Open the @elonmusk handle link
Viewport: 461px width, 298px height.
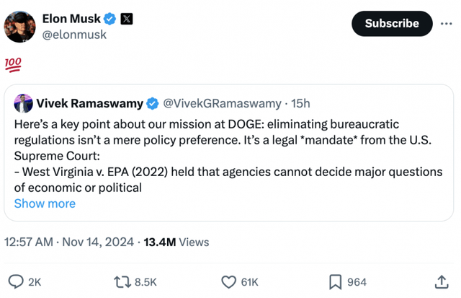(75, 35)
